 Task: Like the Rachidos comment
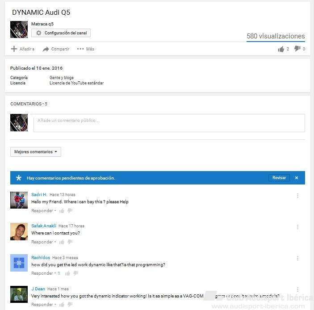coord(68,273)
